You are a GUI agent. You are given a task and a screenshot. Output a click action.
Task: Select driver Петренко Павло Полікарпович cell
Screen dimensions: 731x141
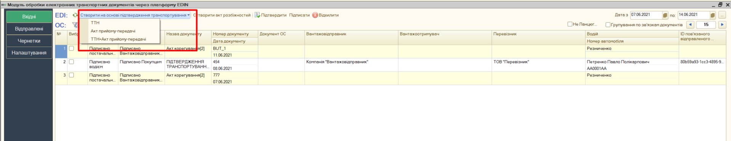click(x=632, y=62)
